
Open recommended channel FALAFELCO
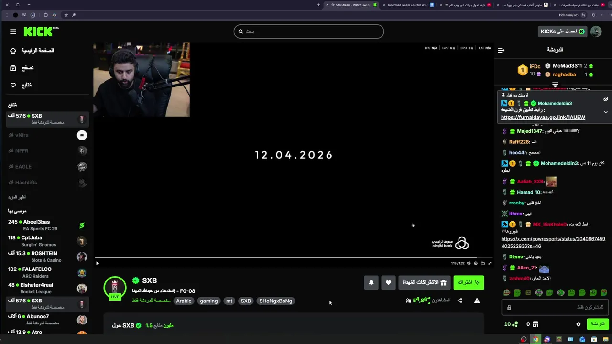pyautogui.click(x=47, y=272)
